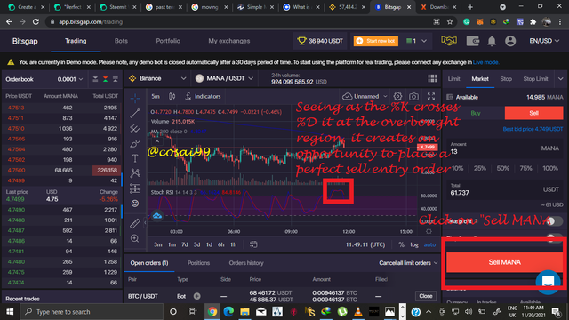Click the Best bid price 4.749 USDT link
This screenshot has width=569, height=320.
pyautogui.click(x=533, y=129)
